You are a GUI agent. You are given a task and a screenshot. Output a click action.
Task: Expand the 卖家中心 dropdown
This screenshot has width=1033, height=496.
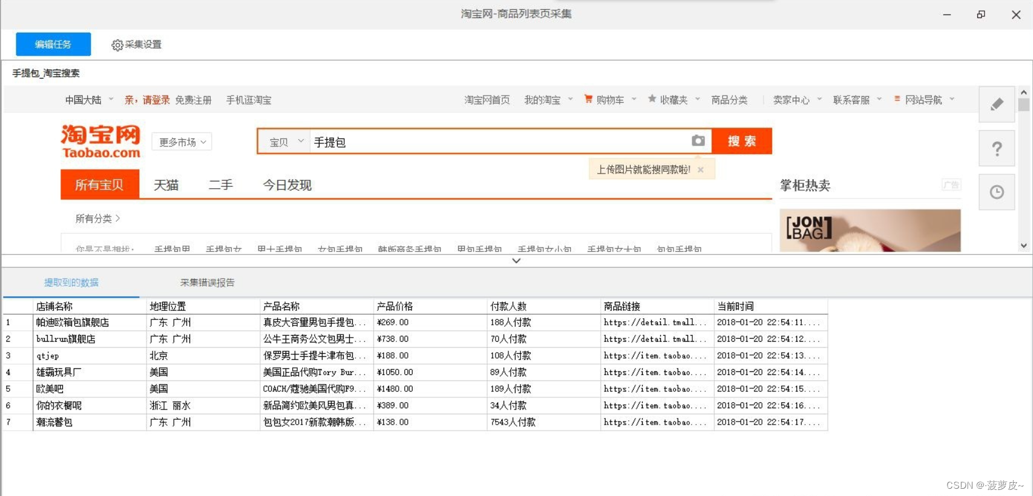pyautogui.click(x=819, y=99)
